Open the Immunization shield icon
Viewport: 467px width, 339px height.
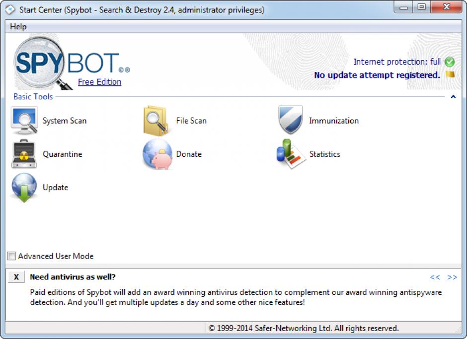tap(291, 120)
